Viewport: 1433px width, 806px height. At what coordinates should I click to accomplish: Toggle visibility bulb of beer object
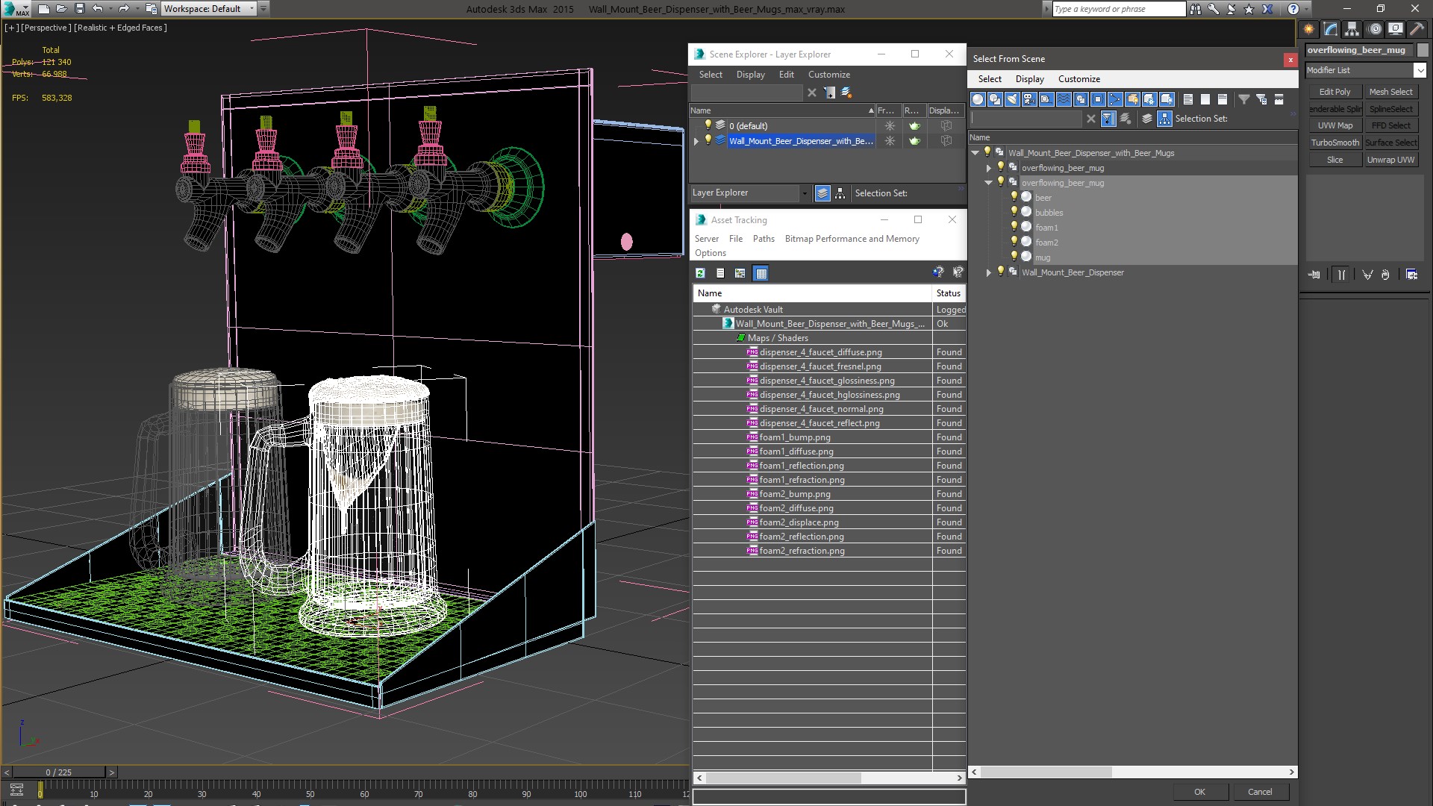(1014, 197)
